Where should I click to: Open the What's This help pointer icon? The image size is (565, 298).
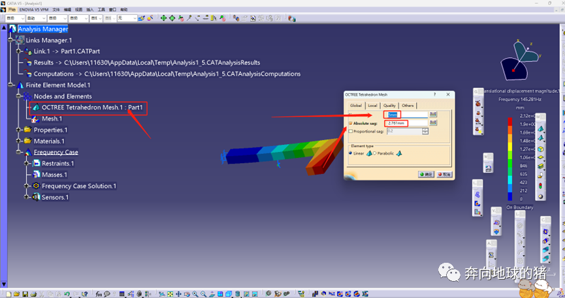[84, 294]
